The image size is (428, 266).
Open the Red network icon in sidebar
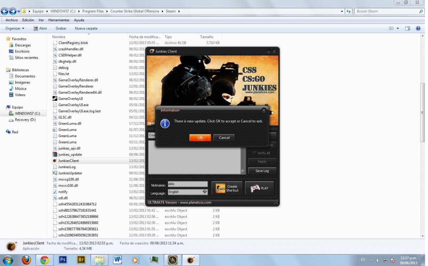8,132
